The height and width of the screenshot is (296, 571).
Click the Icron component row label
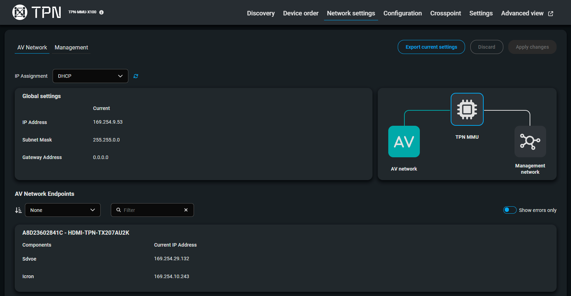pyautogui.click(x=28, y=276)
